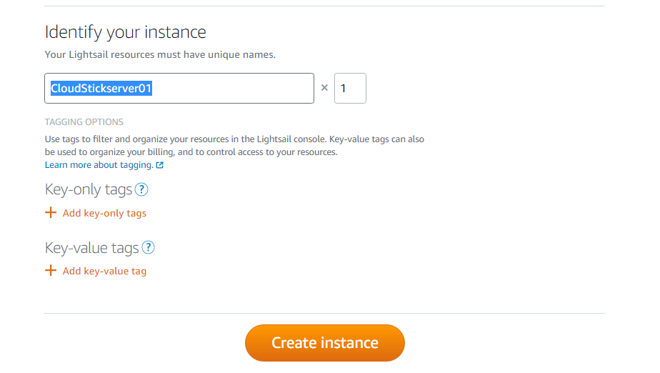Viewport: 660px width, 373px height.
Task: Focus the instance name input field
Action: coord(236,89)
